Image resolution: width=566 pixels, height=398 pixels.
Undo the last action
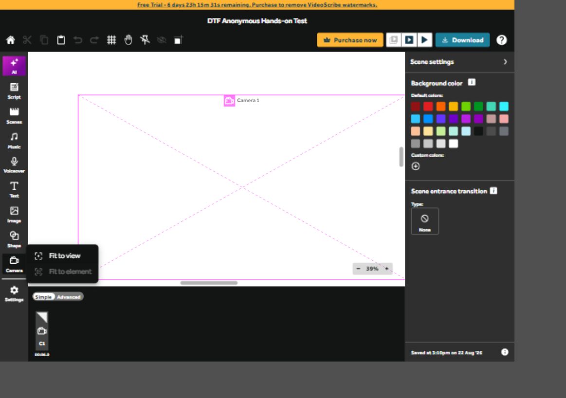[x=77, y=40]
